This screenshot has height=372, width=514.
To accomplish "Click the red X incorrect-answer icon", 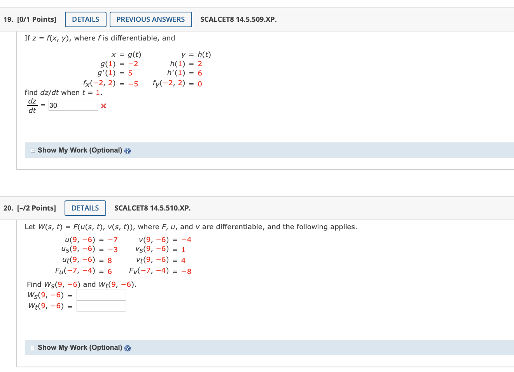I will (x=103, y=105).
